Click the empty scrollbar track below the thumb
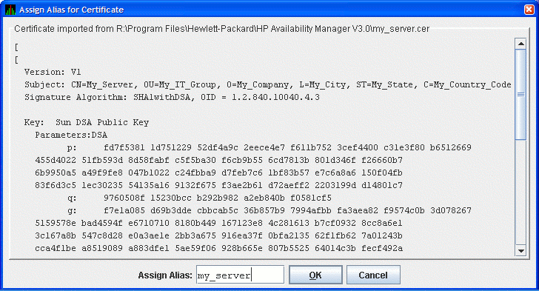The image size is (539, 291). click(x=521, y=193)
